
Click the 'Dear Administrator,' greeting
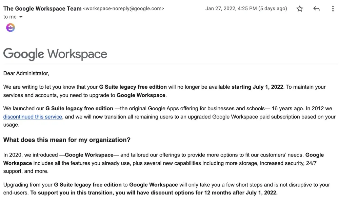click(x=26, y=73)
